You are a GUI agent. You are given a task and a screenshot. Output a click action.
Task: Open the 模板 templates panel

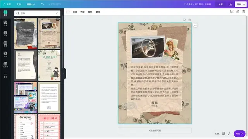pos(5,13)
